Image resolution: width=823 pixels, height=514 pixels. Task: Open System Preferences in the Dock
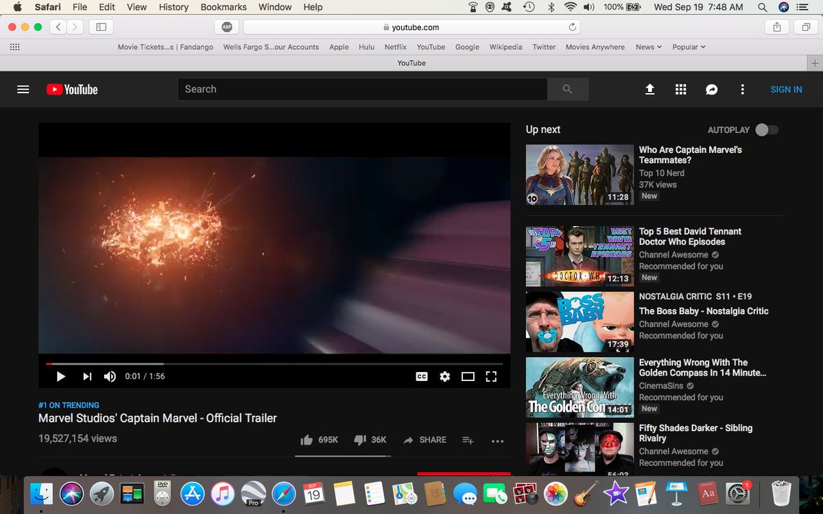point(739,493)
